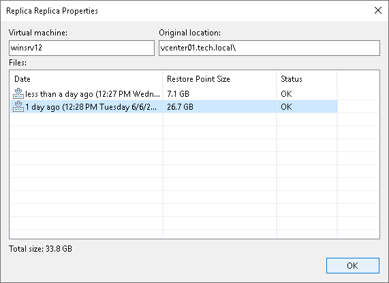The height and width of the screenshot is (283, 389).
Task: Click the restore point icon for 12:27 PM Wednesday
Action: pyautogui.click(x=18, y=93)
